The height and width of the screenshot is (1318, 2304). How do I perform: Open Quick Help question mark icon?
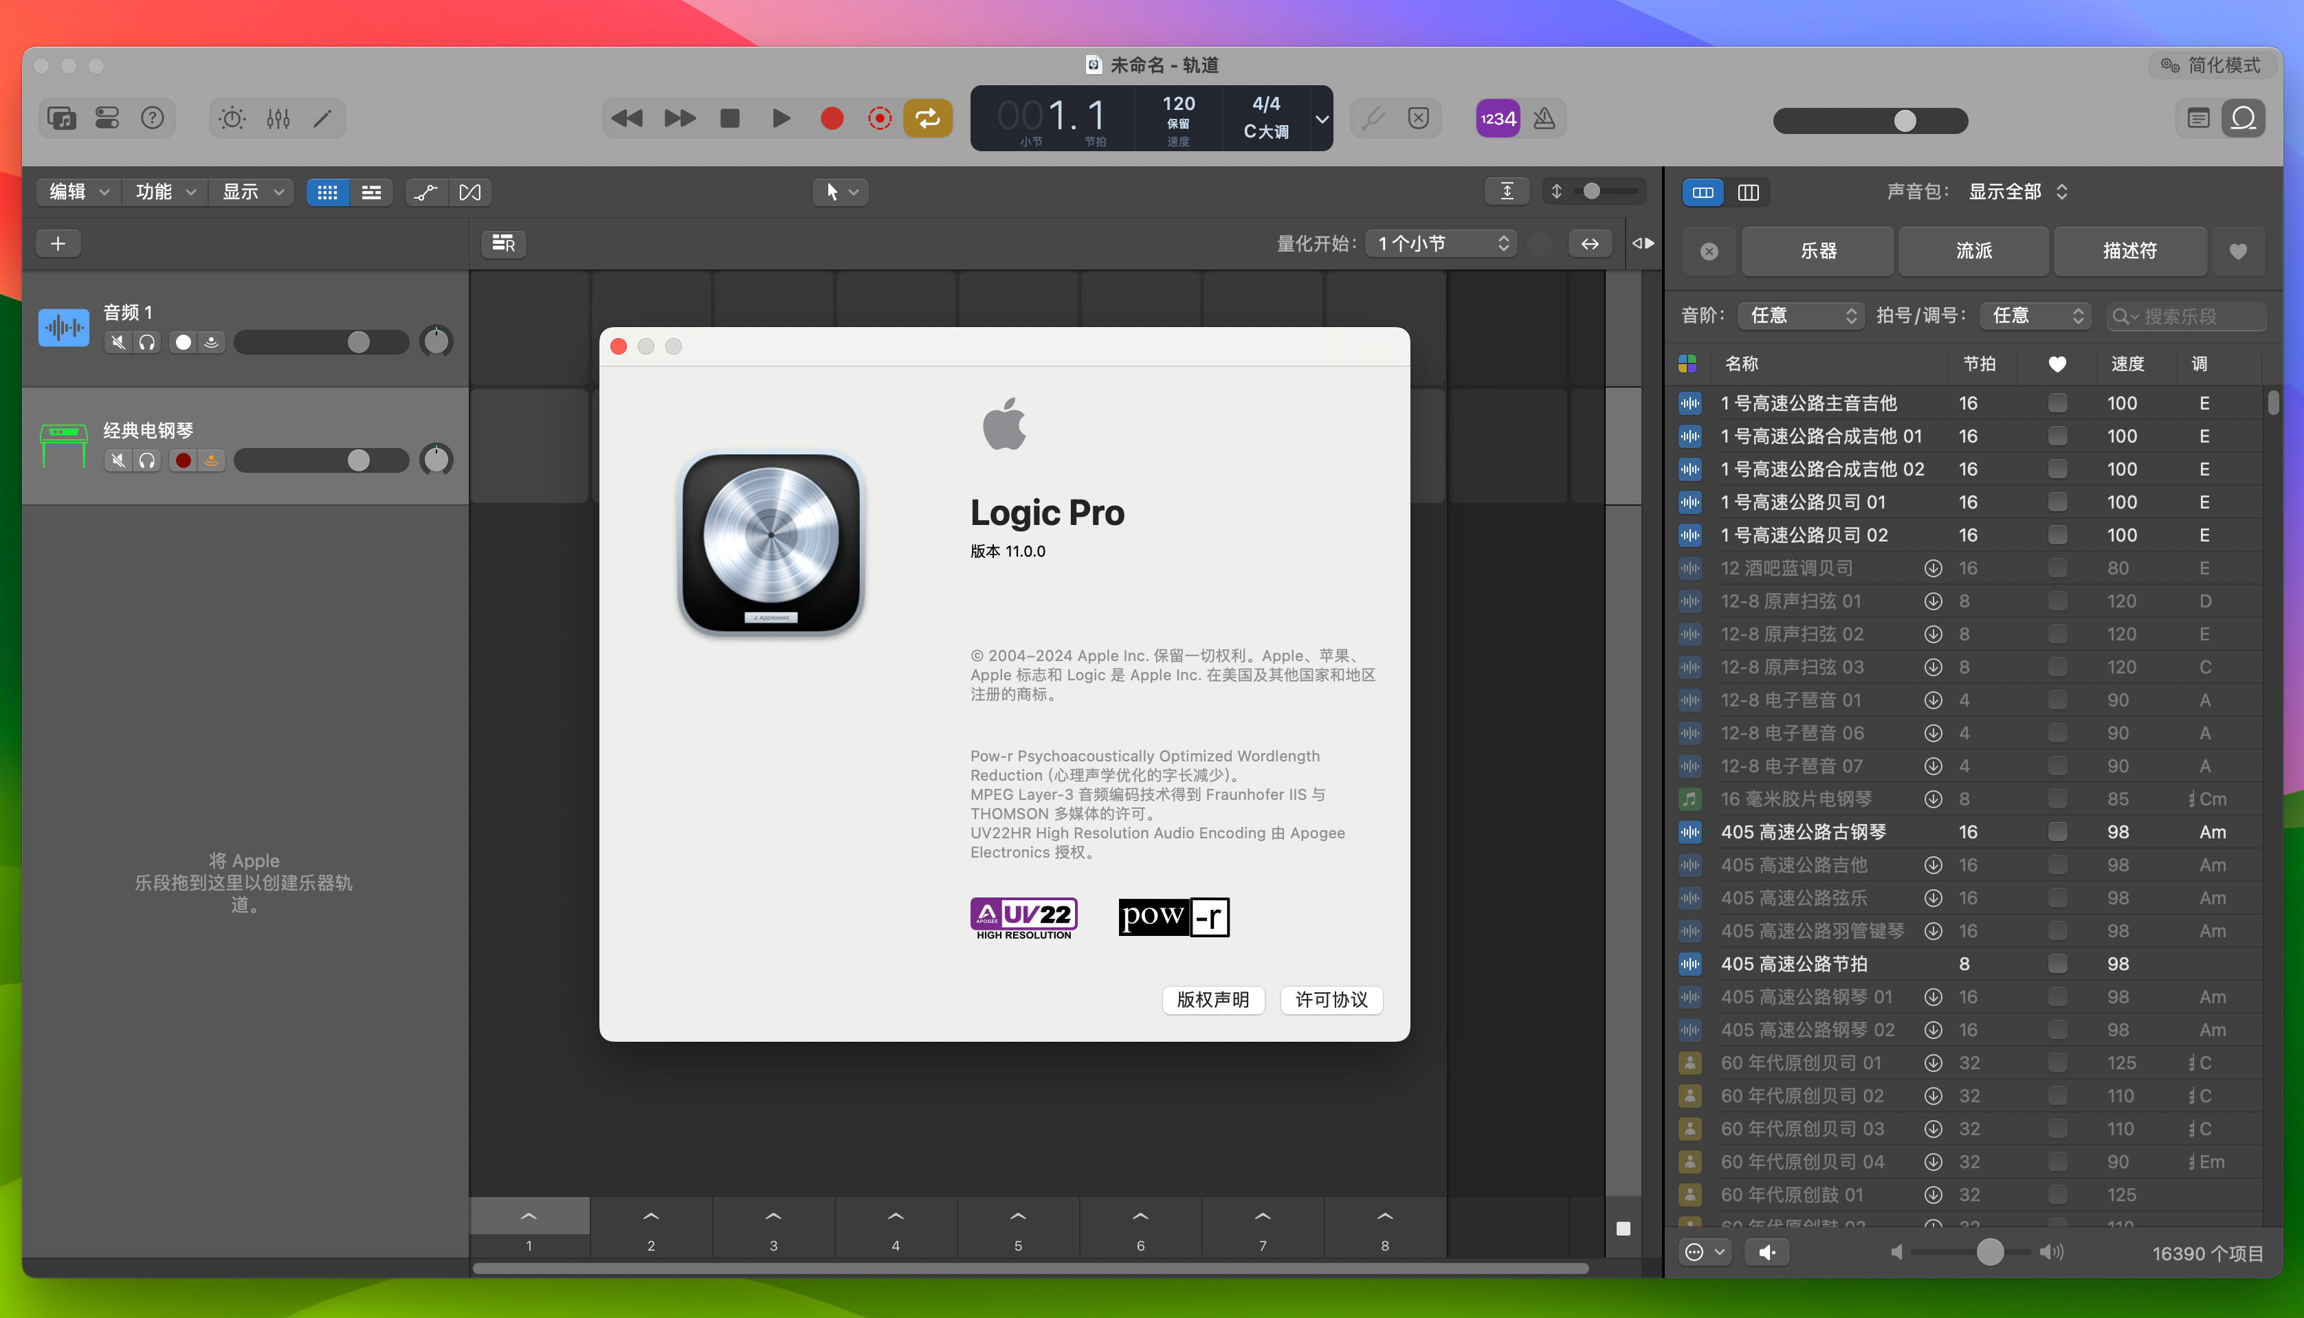tap(152, 119)
